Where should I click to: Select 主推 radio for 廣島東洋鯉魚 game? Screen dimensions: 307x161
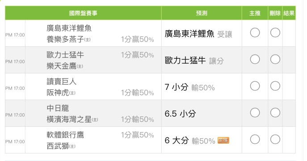255,32
